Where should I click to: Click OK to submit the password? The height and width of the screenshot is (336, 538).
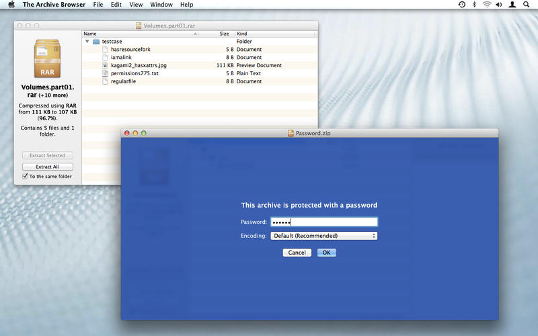click(327, 253)
